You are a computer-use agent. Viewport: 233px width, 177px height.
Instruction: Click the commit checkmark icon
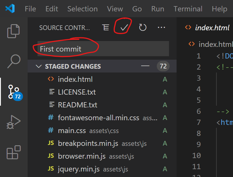click(x=124, y=28)
